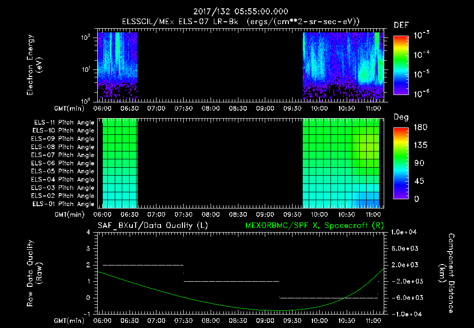Screen dimensions: 474x328
Task: Click the 135 value on Deg scale
Action: 420,145
